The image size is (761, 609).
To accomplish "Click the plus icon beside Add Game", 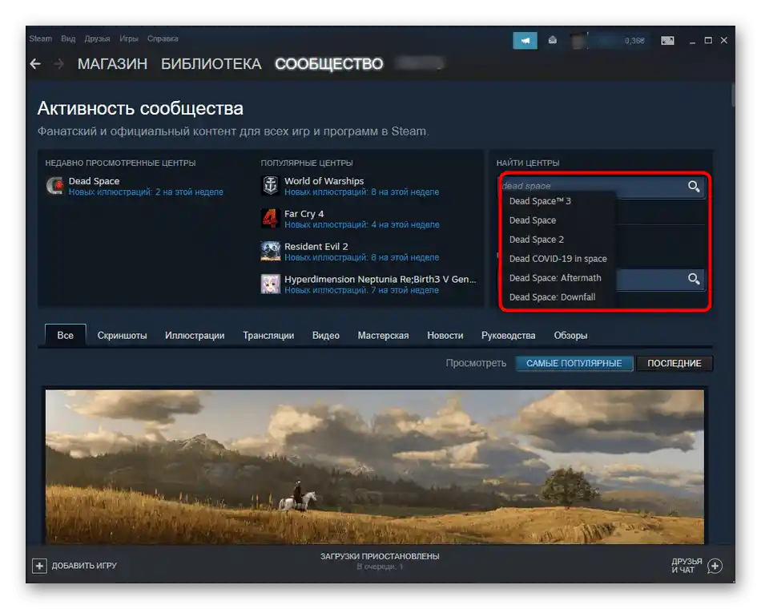I will click(x=39, y=565).
